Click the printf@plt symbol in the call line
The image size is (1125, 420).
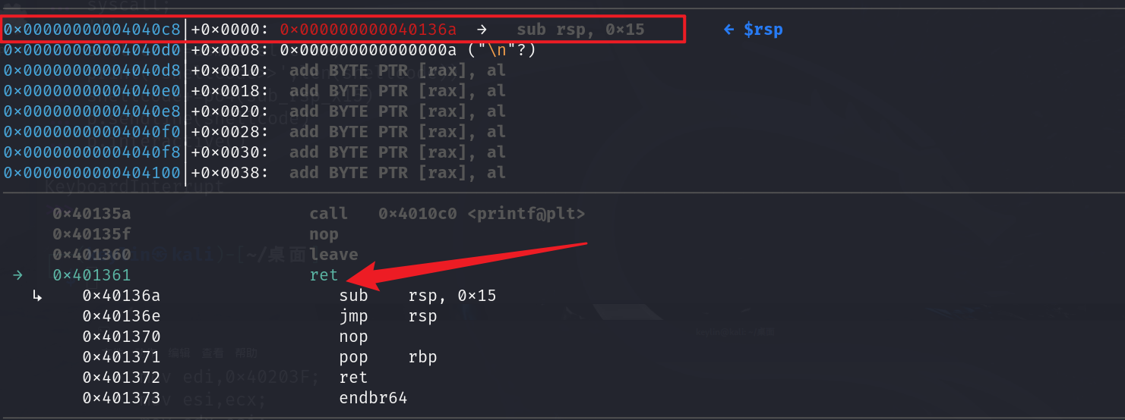[x=526, y=214]
